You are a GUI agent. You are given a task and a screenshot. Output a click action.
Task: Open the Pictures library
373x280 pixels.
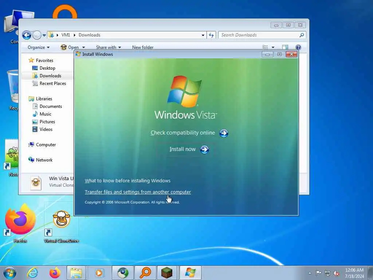tap(47, 122)
